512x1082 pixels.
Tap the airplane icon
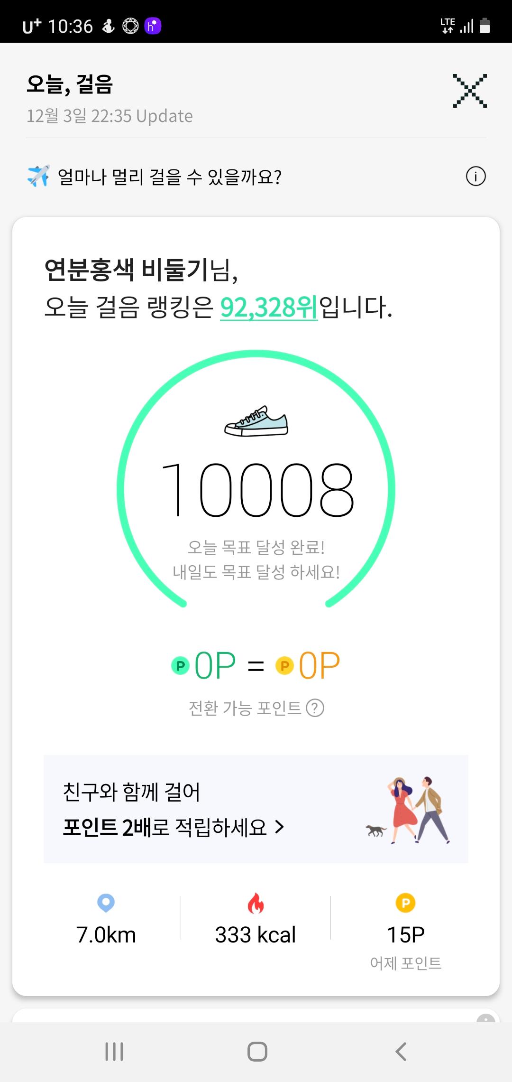[x=38, y=176]
